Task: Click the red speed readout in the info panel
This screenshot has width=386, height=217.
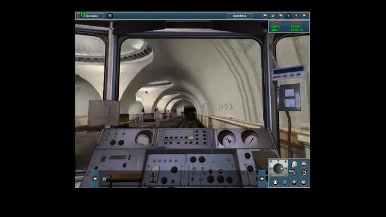Action: pos(296,23)
